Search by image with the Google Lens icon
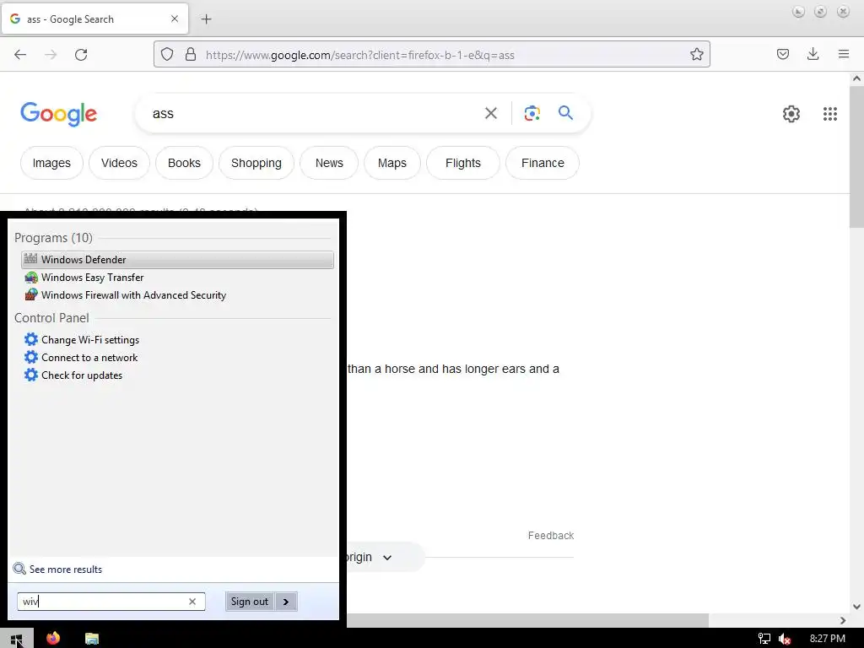The width and height of the screenshot is (864, 648). tap(532, 113)
